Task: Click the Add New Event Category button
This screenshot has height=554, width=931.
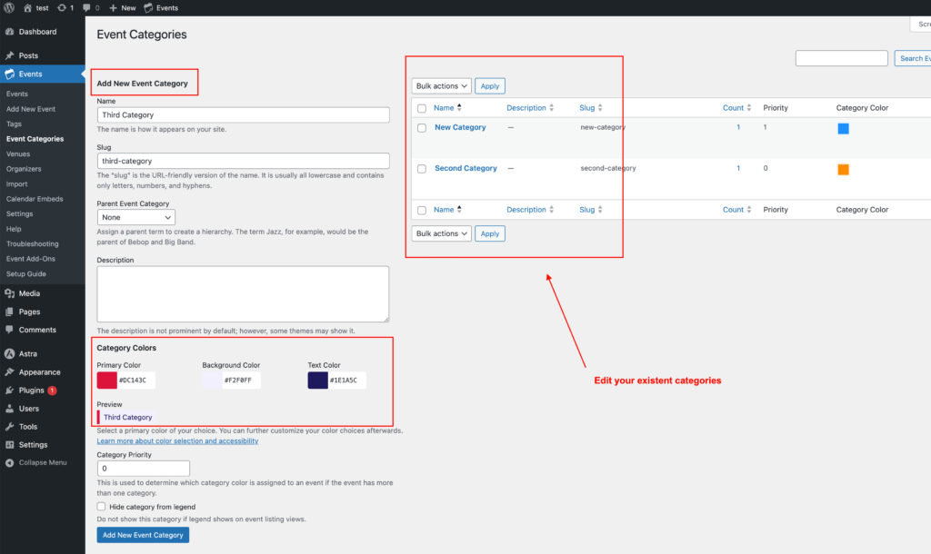Action: click(143, 535)
